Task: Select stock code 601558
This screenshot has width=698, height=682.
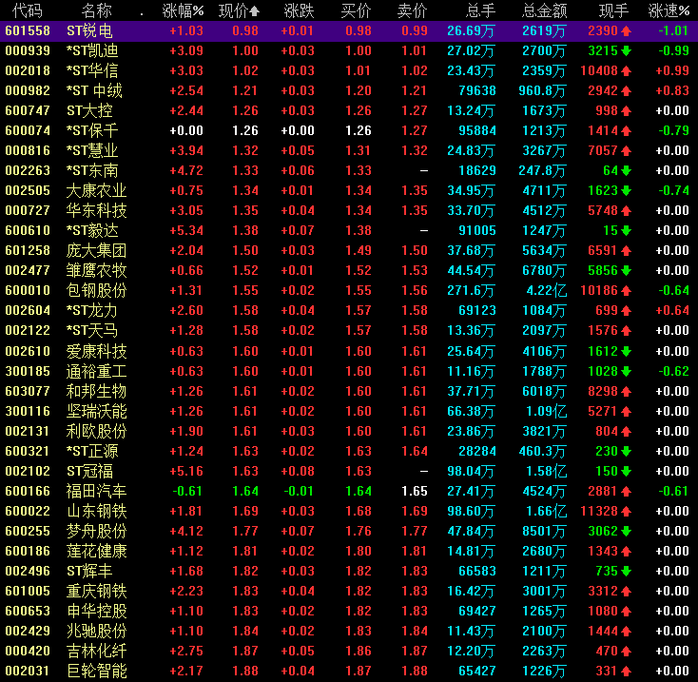Action: point(28,30)
